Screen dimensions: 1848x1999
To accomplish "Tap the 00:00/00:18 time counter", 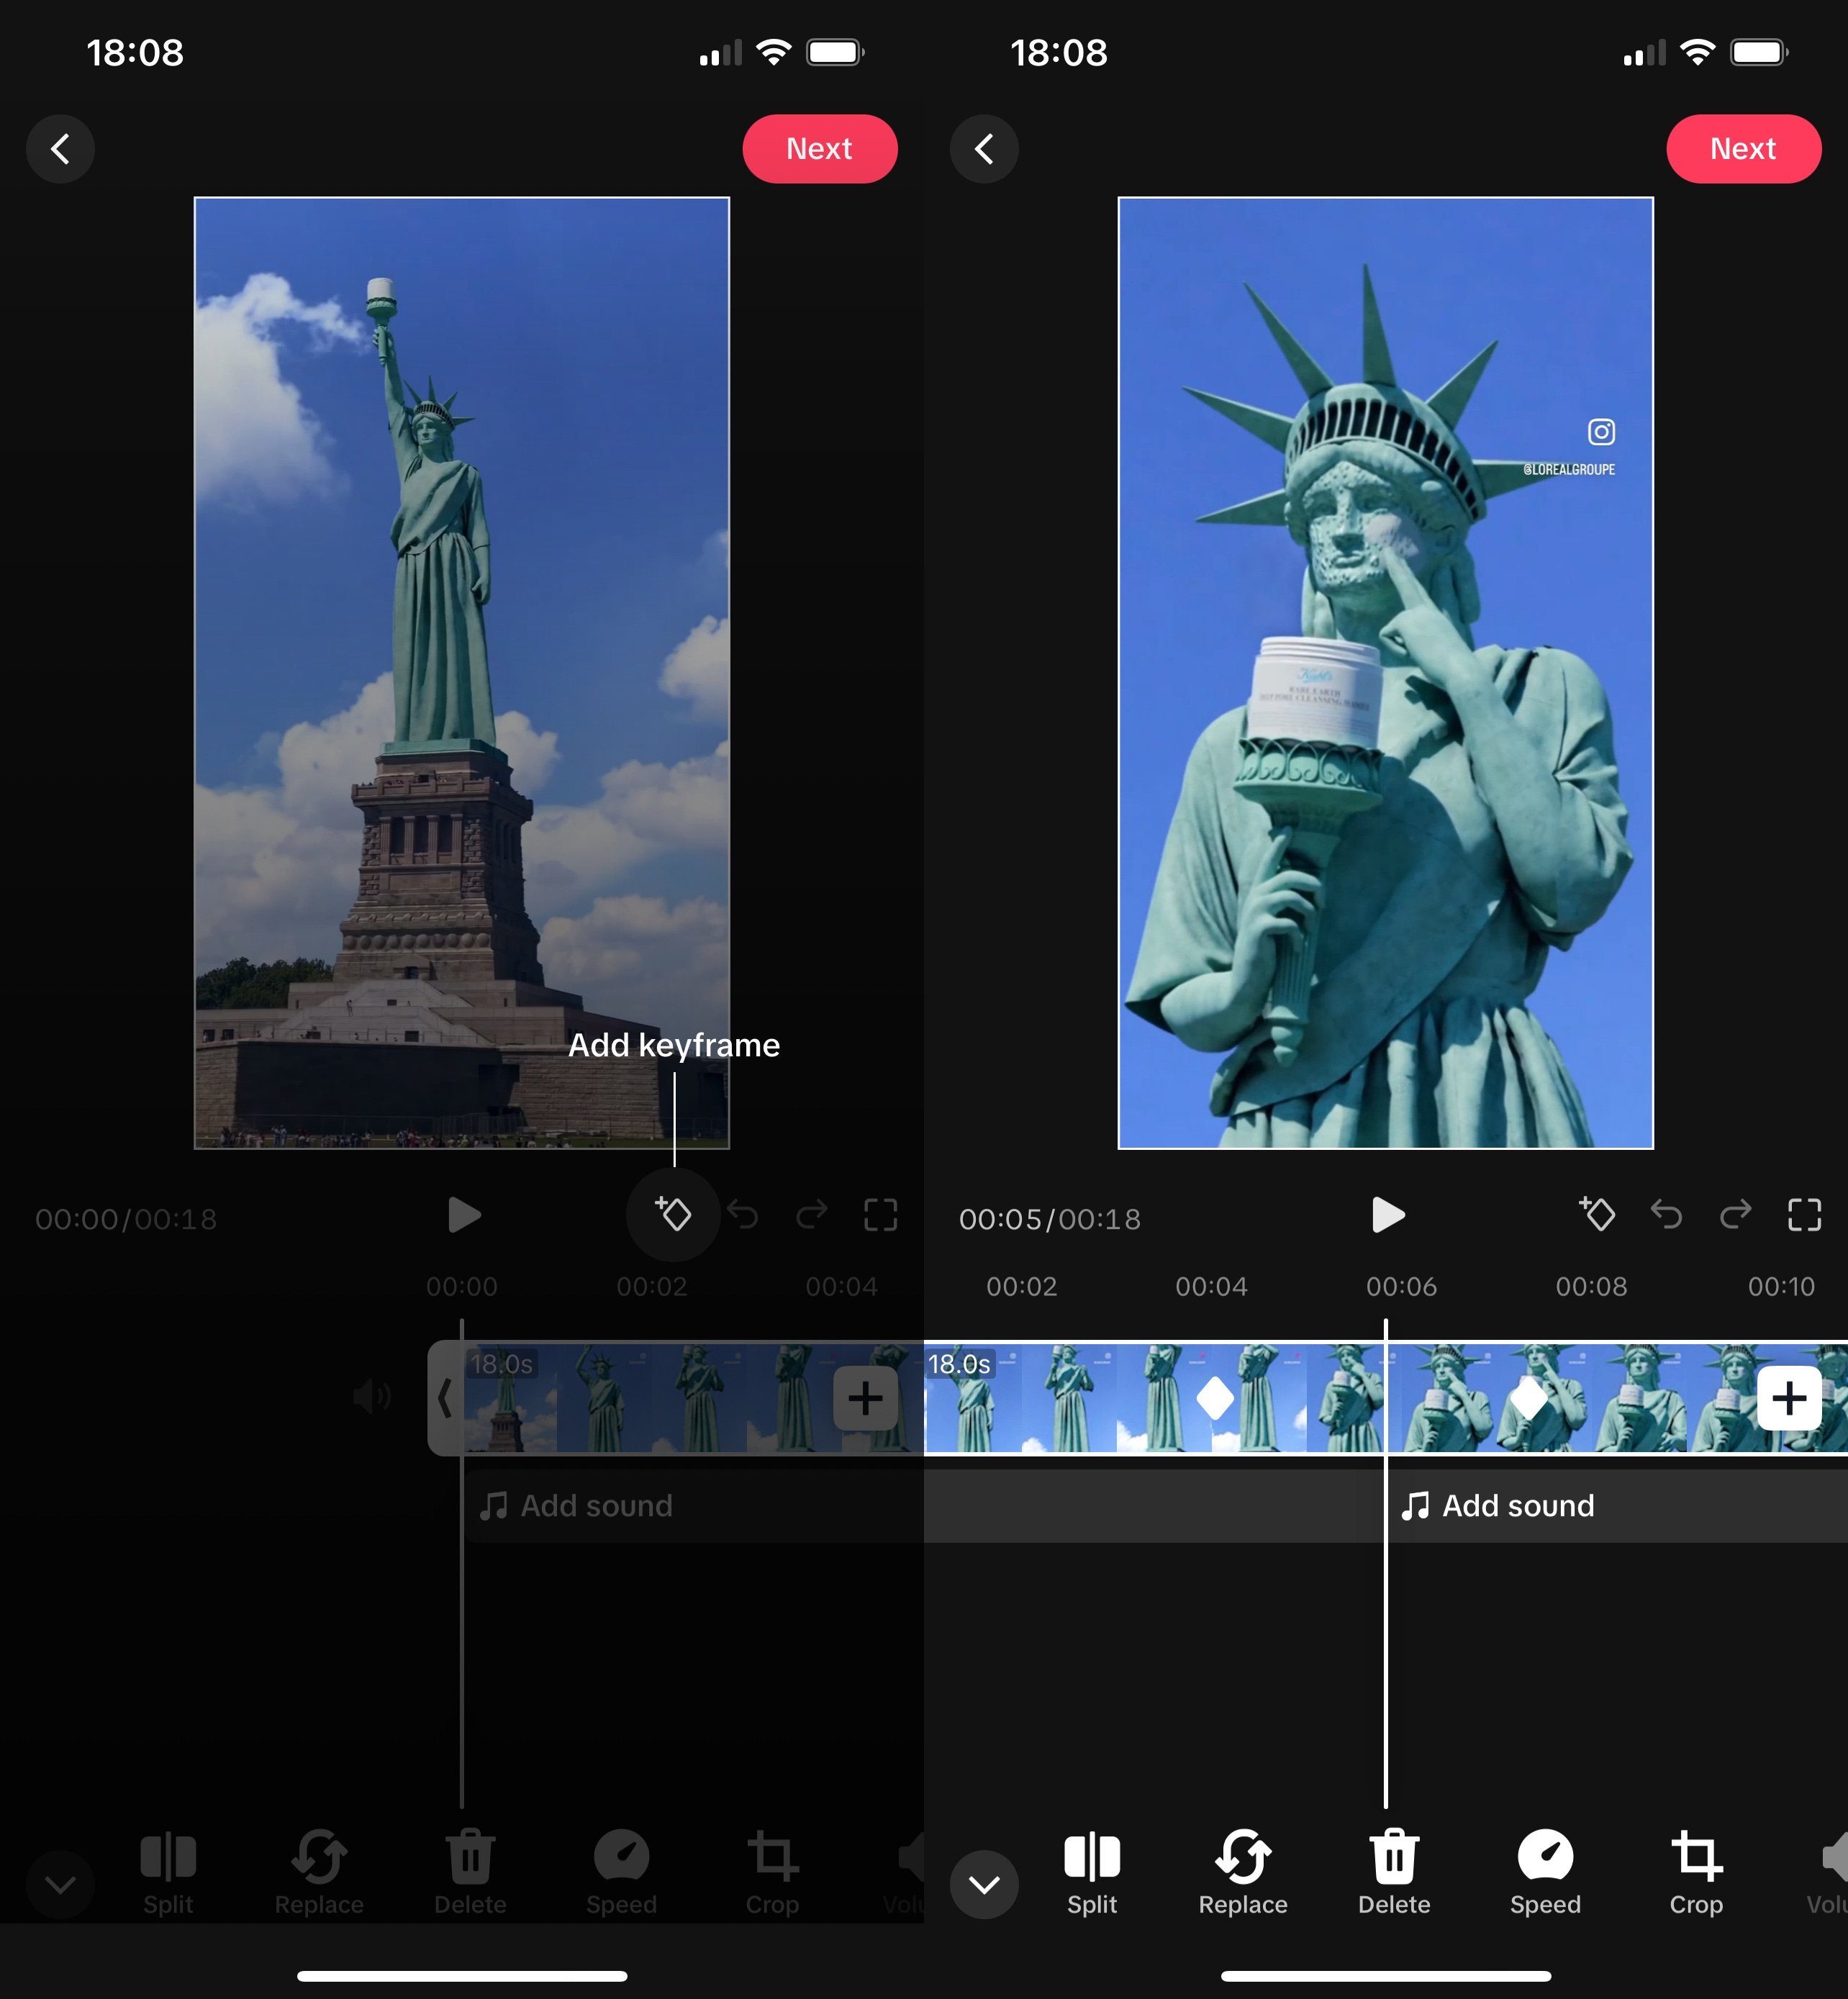I will tap(126, 1219).
